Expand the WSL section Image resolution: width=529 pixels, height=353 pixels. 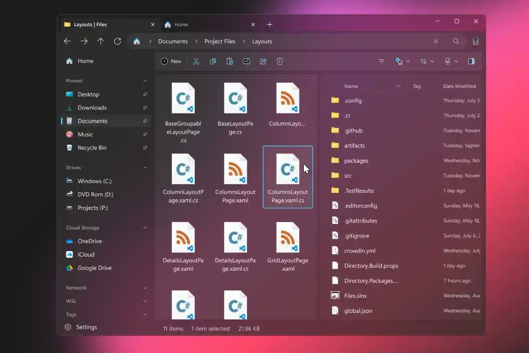click(x=145, y=301)
